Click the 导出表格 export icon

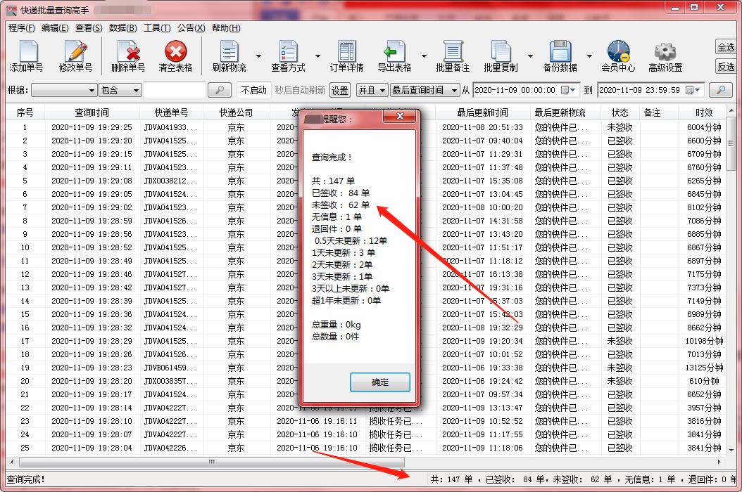(x=395, y=55)
